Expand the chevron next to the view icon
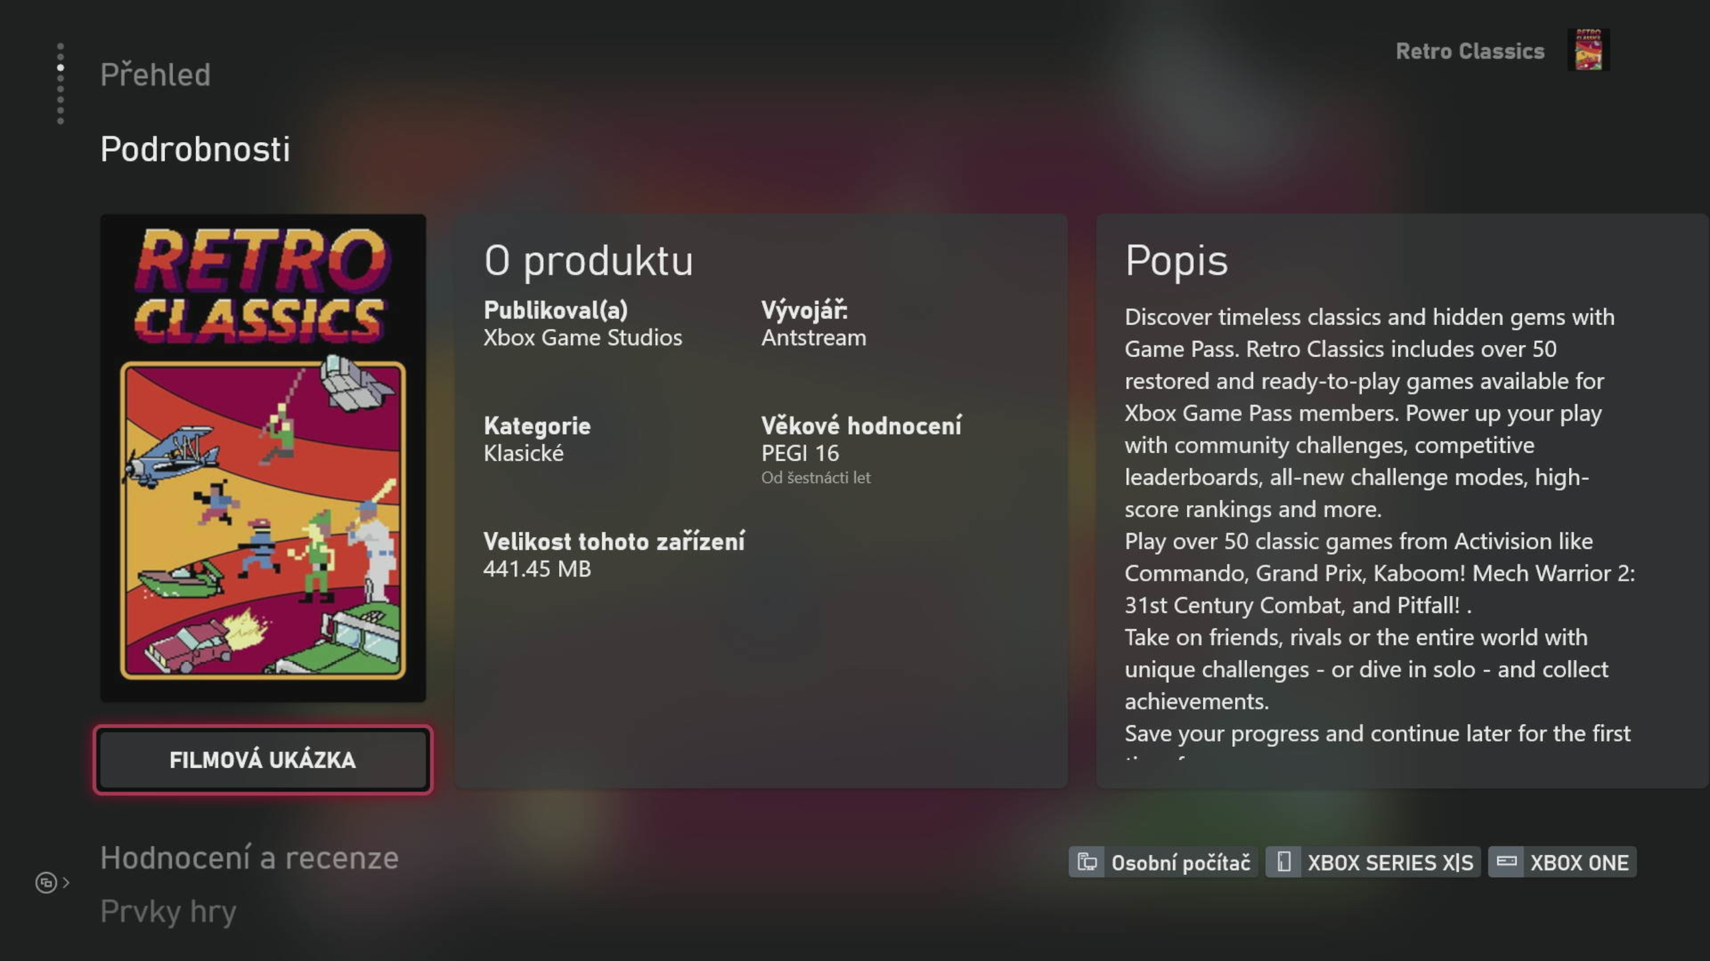 coord(66,883)
